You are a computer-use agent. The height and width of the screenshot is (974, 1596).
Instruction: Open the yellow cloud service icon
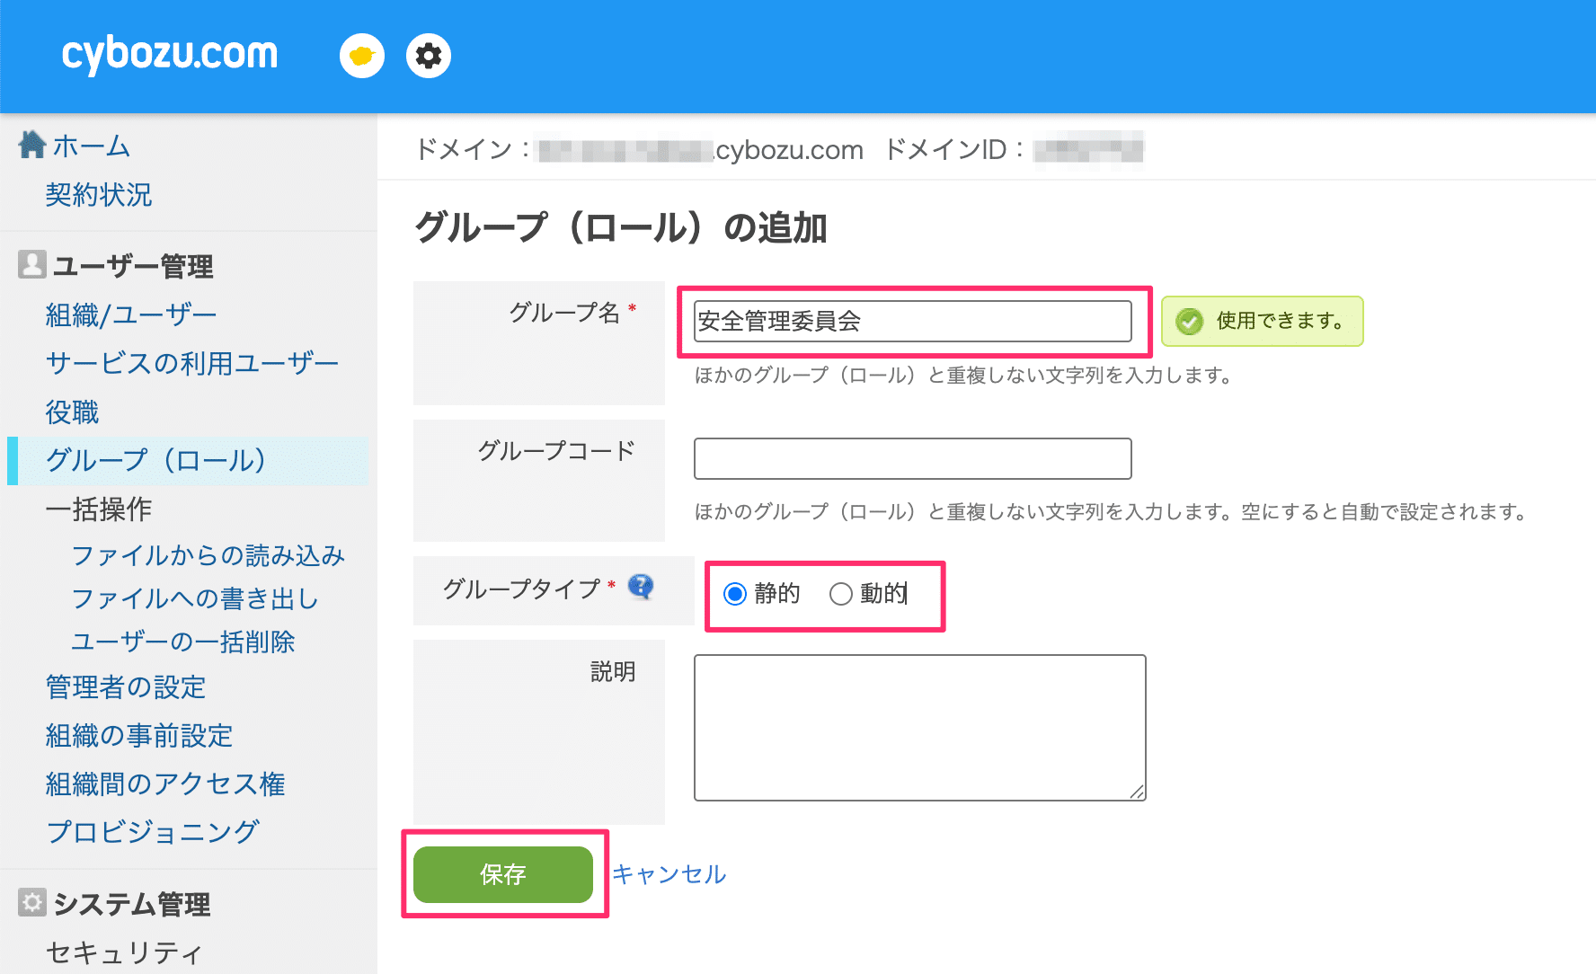362,56
